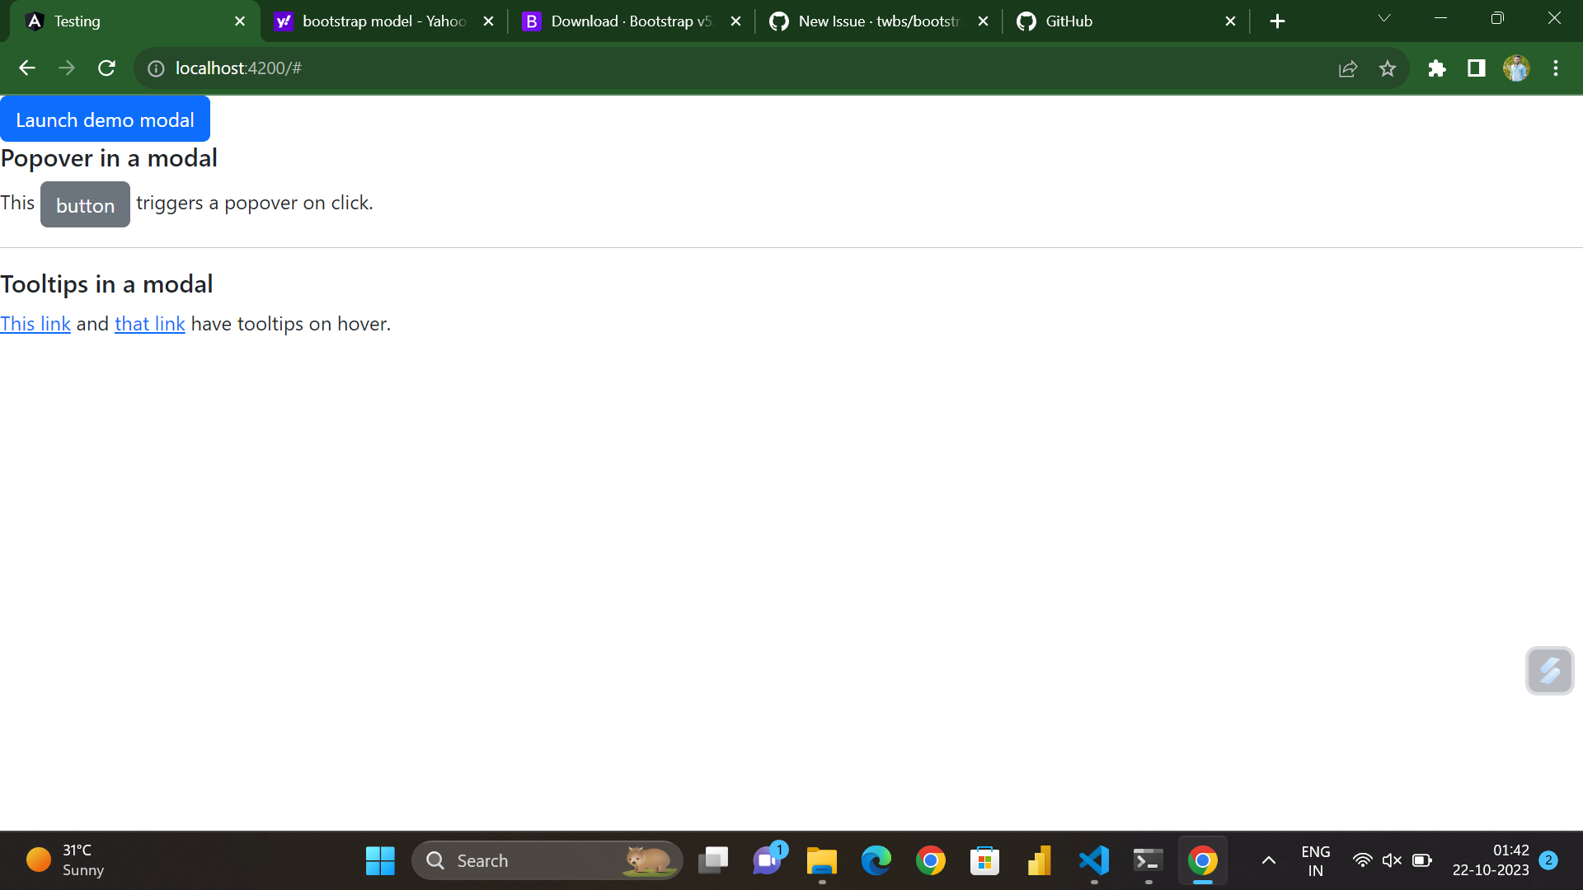
Task: Check the battery level indicator
Action: click(1422, 860)
